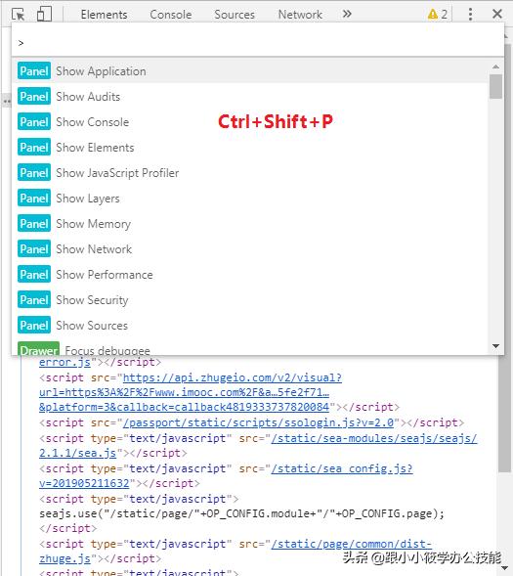Screen dimensions: 513x576
Task: Follow the sea-modules sea.js link
Action: 258,445
